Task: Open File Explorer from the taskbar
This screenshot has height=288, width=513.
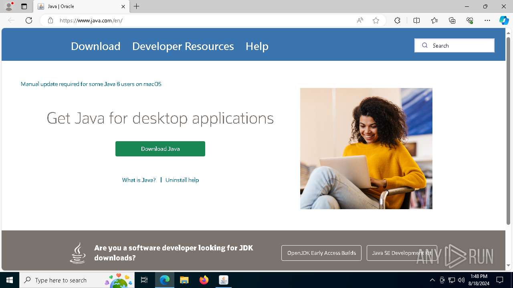Action: 184,280
